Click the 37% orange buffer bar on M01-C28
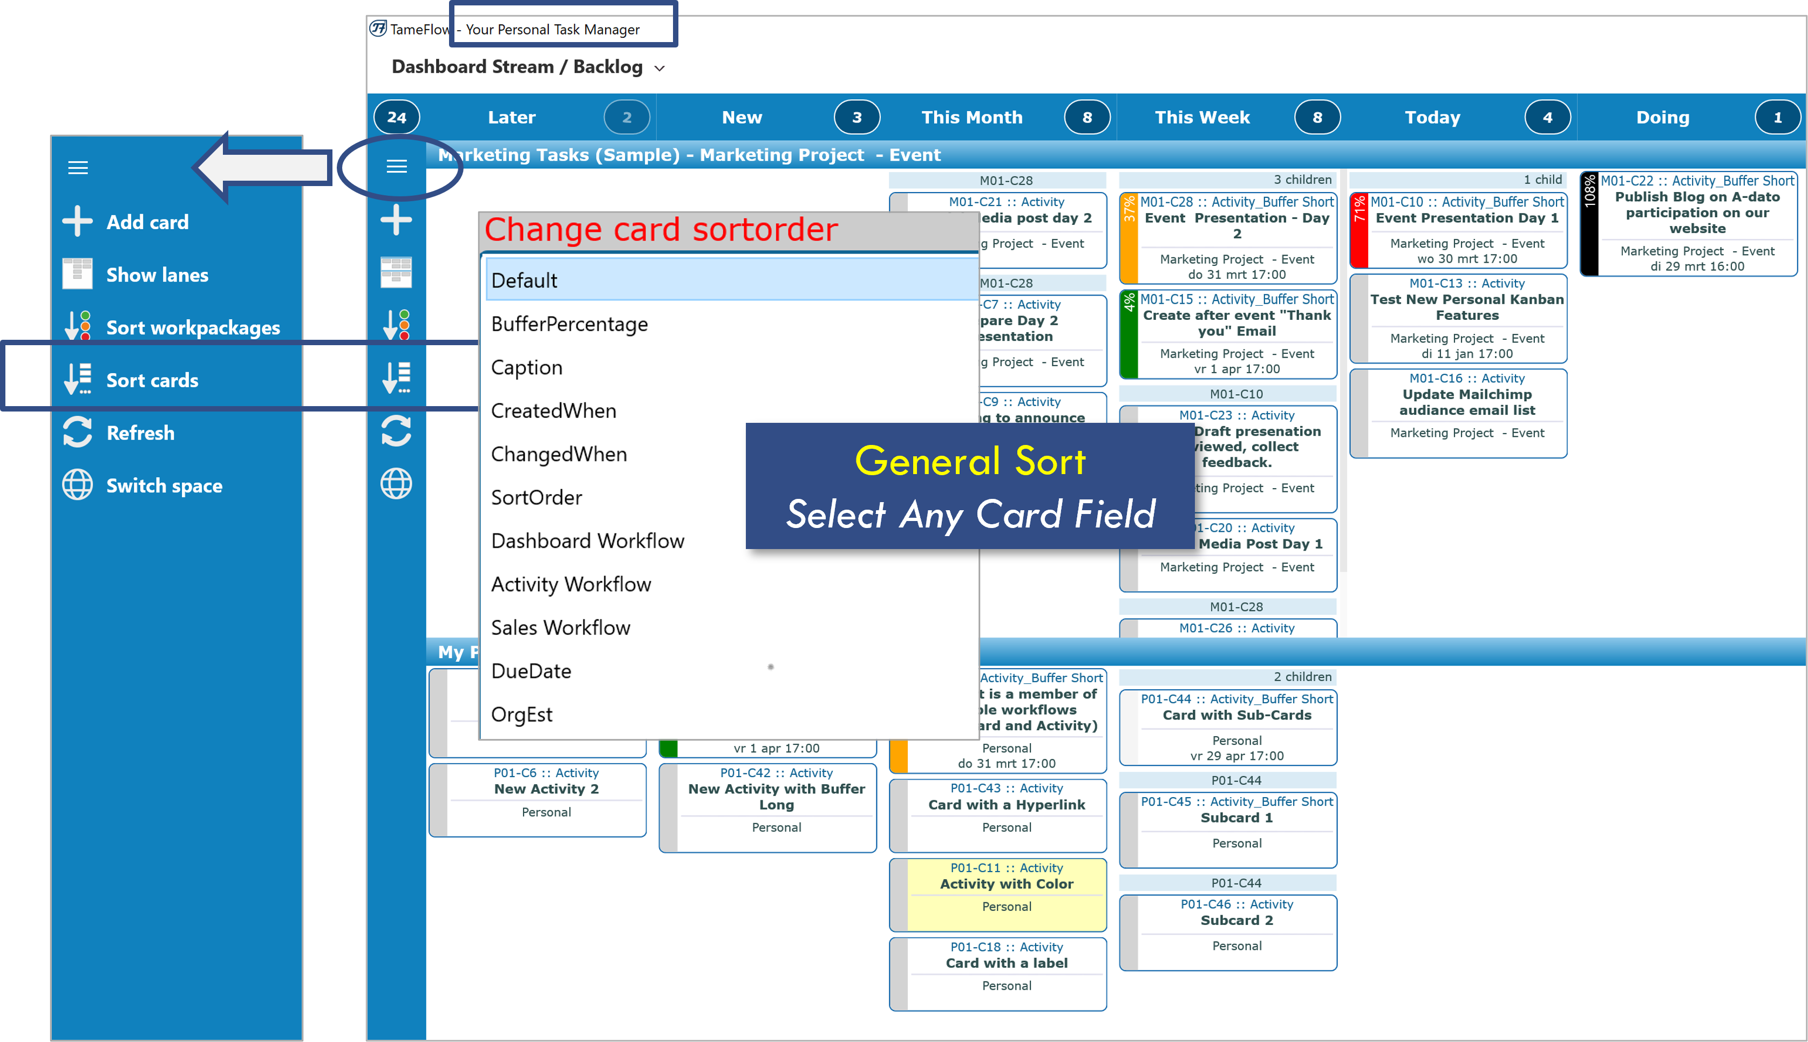This screenshot has height=1042, width=1808. [x=1129, y=238]
